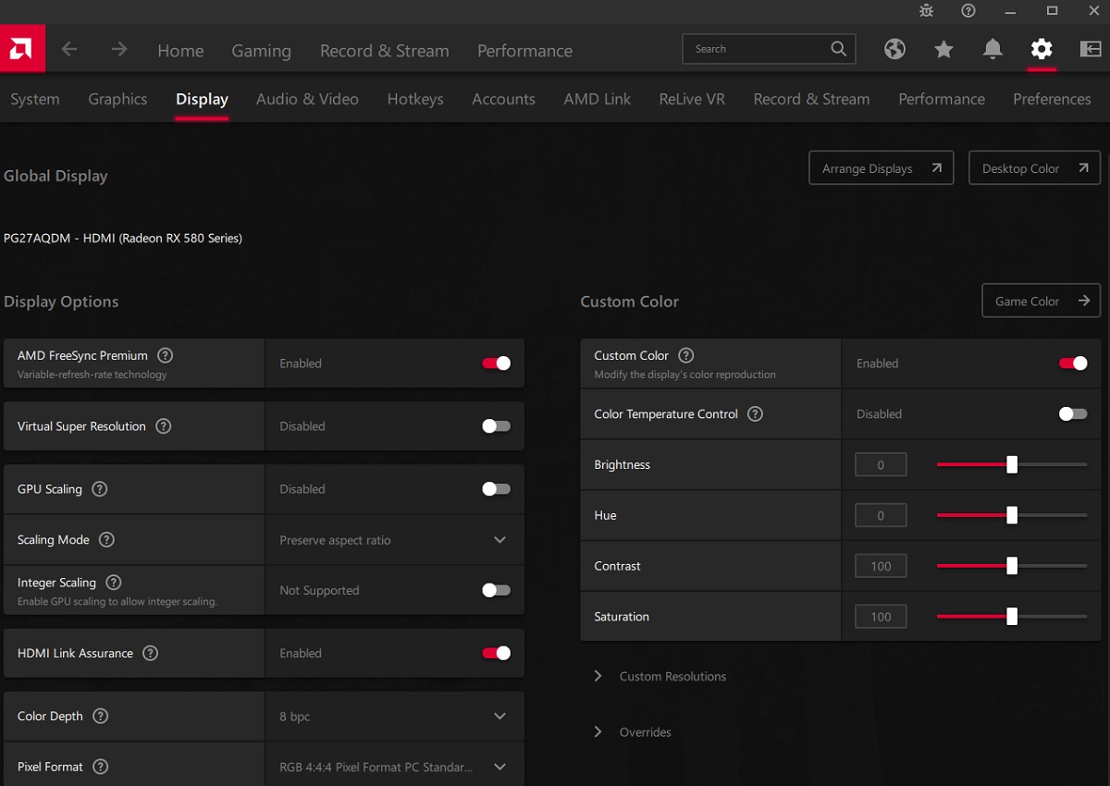Turn off Custom Color toggle
This screenshot has width=1110, height=786.
[1073, 363]
